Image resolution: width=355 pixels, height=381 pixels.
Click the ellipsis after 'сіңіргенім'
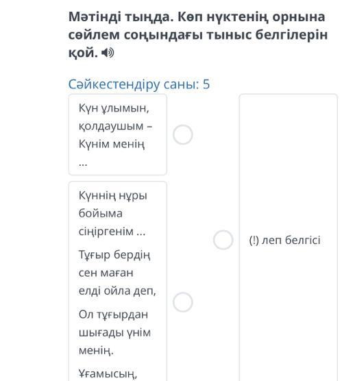click(x=140, y=233)
